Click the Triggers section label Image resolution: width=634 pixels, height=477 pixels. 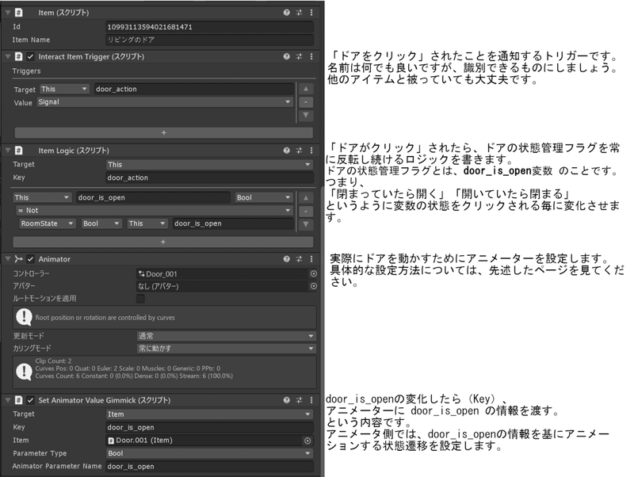coord(26,71)
